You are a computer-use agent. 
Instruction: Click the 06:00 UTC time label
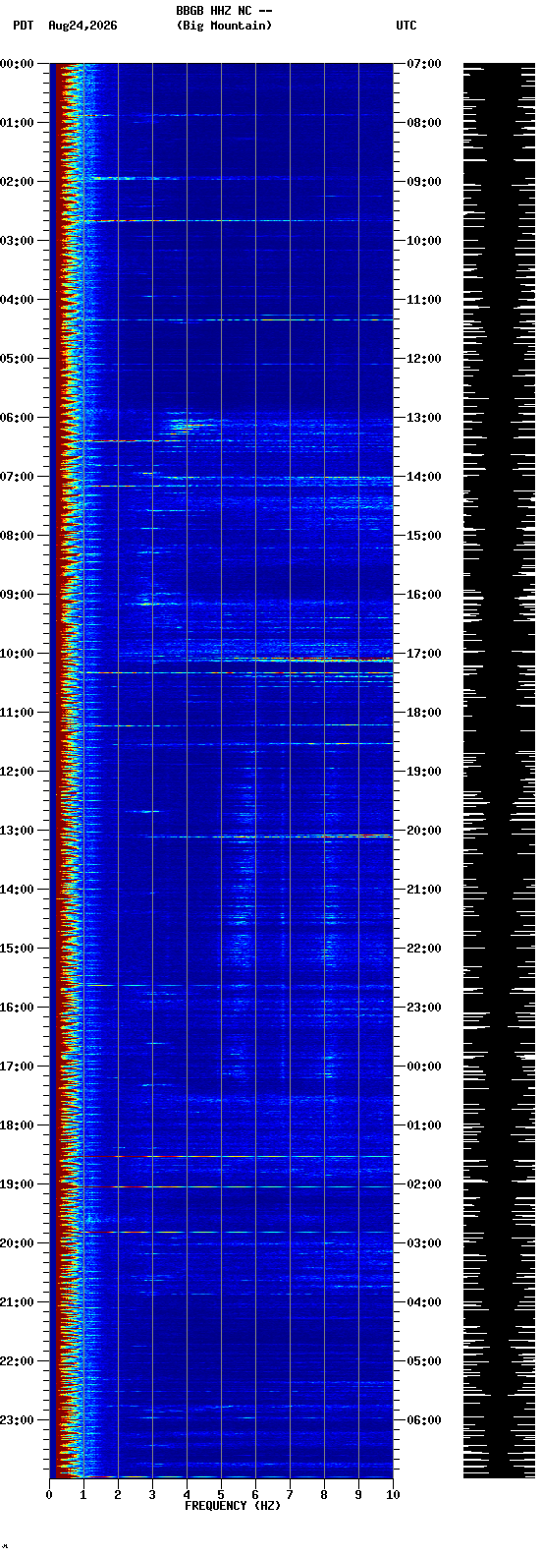point(424,1420)
